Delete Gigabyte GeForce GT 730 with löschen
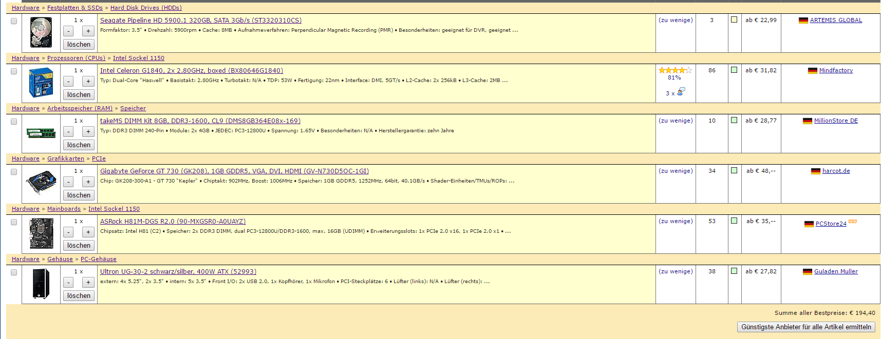The image size is (881, 339). click(x=79, y=195)
